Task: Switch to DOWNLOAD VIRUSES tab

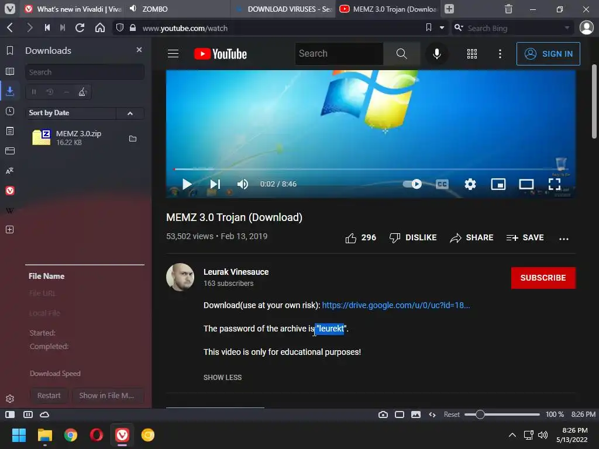Action: (283, 9)
